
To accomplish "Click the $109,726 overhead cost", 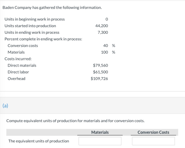I will pos(99,78).
